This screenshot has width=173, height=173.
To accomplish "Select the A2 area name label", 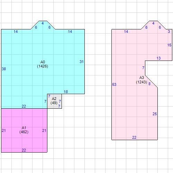I will click(54, 99).
